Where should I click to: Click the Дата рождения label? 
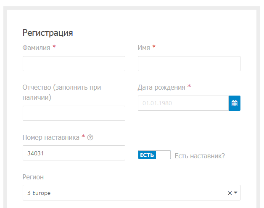[x=161, y=88]
